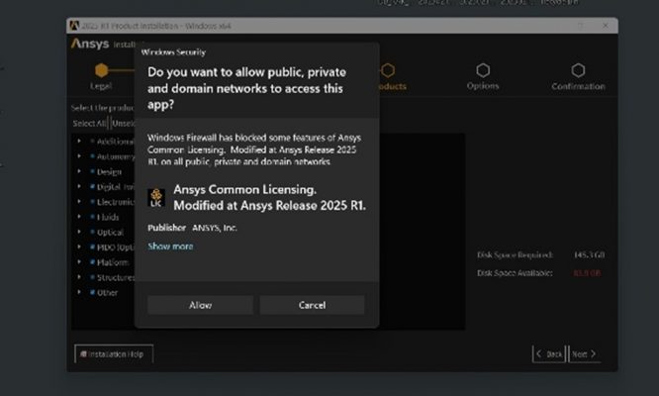Click the Ansys Common Licensing app icon
Viewport: 659px width, 396px height.
click(156, 198)
